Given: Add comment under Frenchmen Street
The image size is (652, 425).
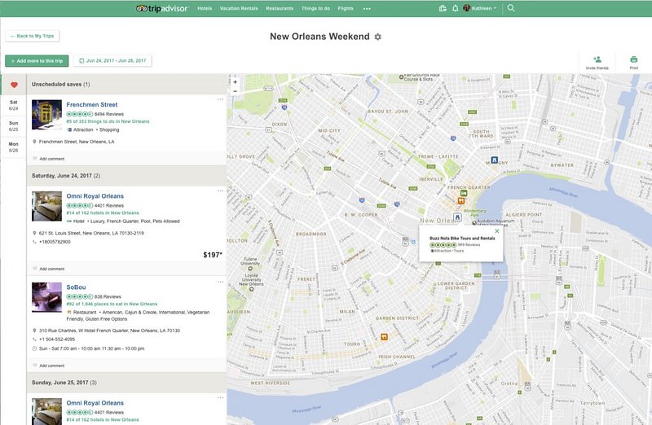Looking at the screenshot, I should [51, 159].
